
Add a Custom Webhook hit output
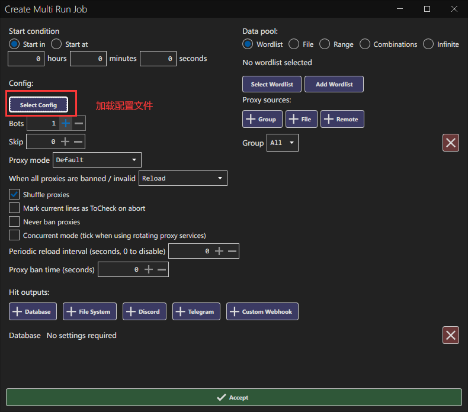(262, 311)
